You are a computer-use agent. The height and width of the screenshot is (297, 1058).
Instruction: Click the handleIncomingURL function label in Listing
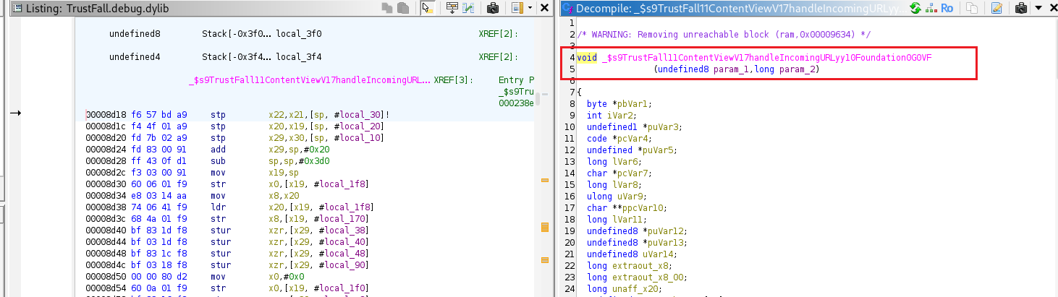309,80
